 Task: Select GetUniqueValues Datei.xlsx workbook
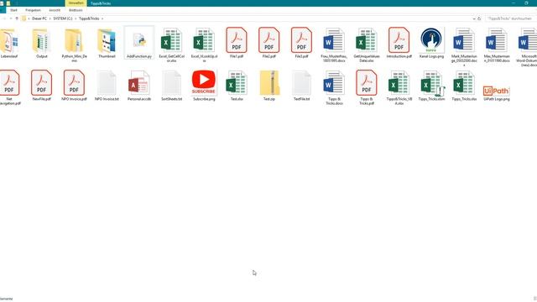367,45
